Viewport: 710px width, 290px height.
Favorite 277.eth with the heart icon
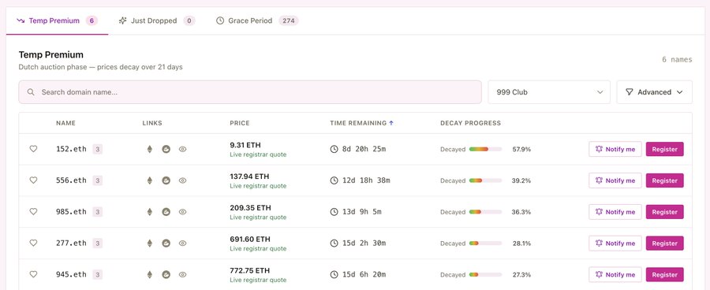[x=33, y=243]
